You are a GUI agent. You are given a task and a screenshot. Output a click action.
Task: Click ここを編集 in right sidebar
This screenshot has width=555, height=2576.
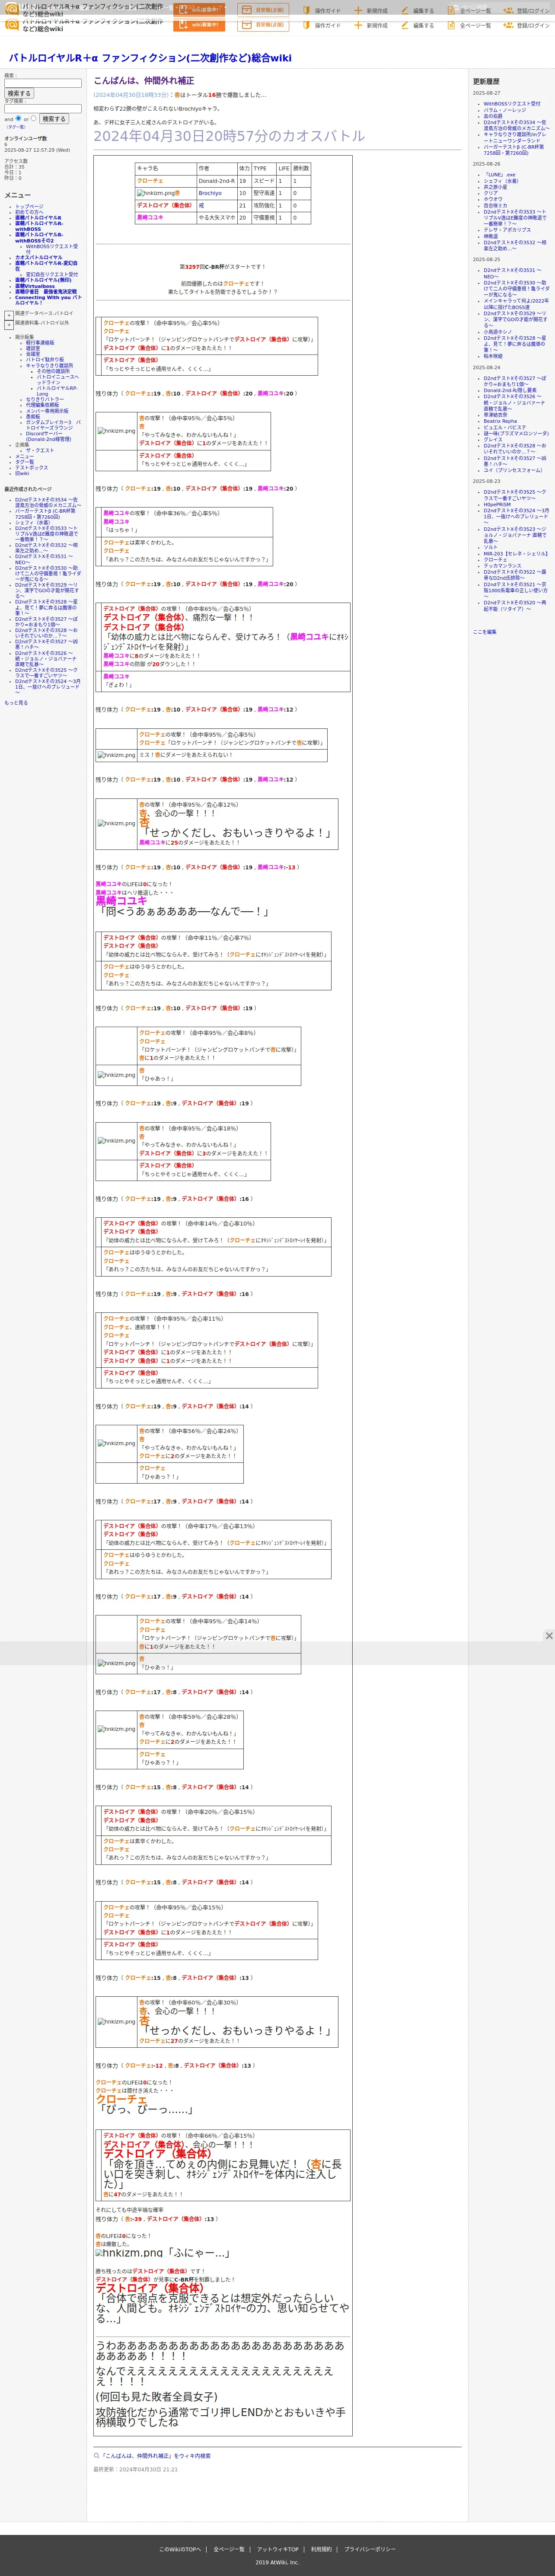484,632
